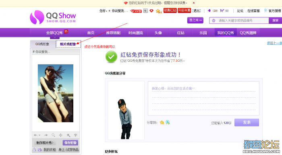Image resolution: width=282 pixels, height=155 pixels.
Task: Click the magic wand tool icon
Action: (68, 135)
